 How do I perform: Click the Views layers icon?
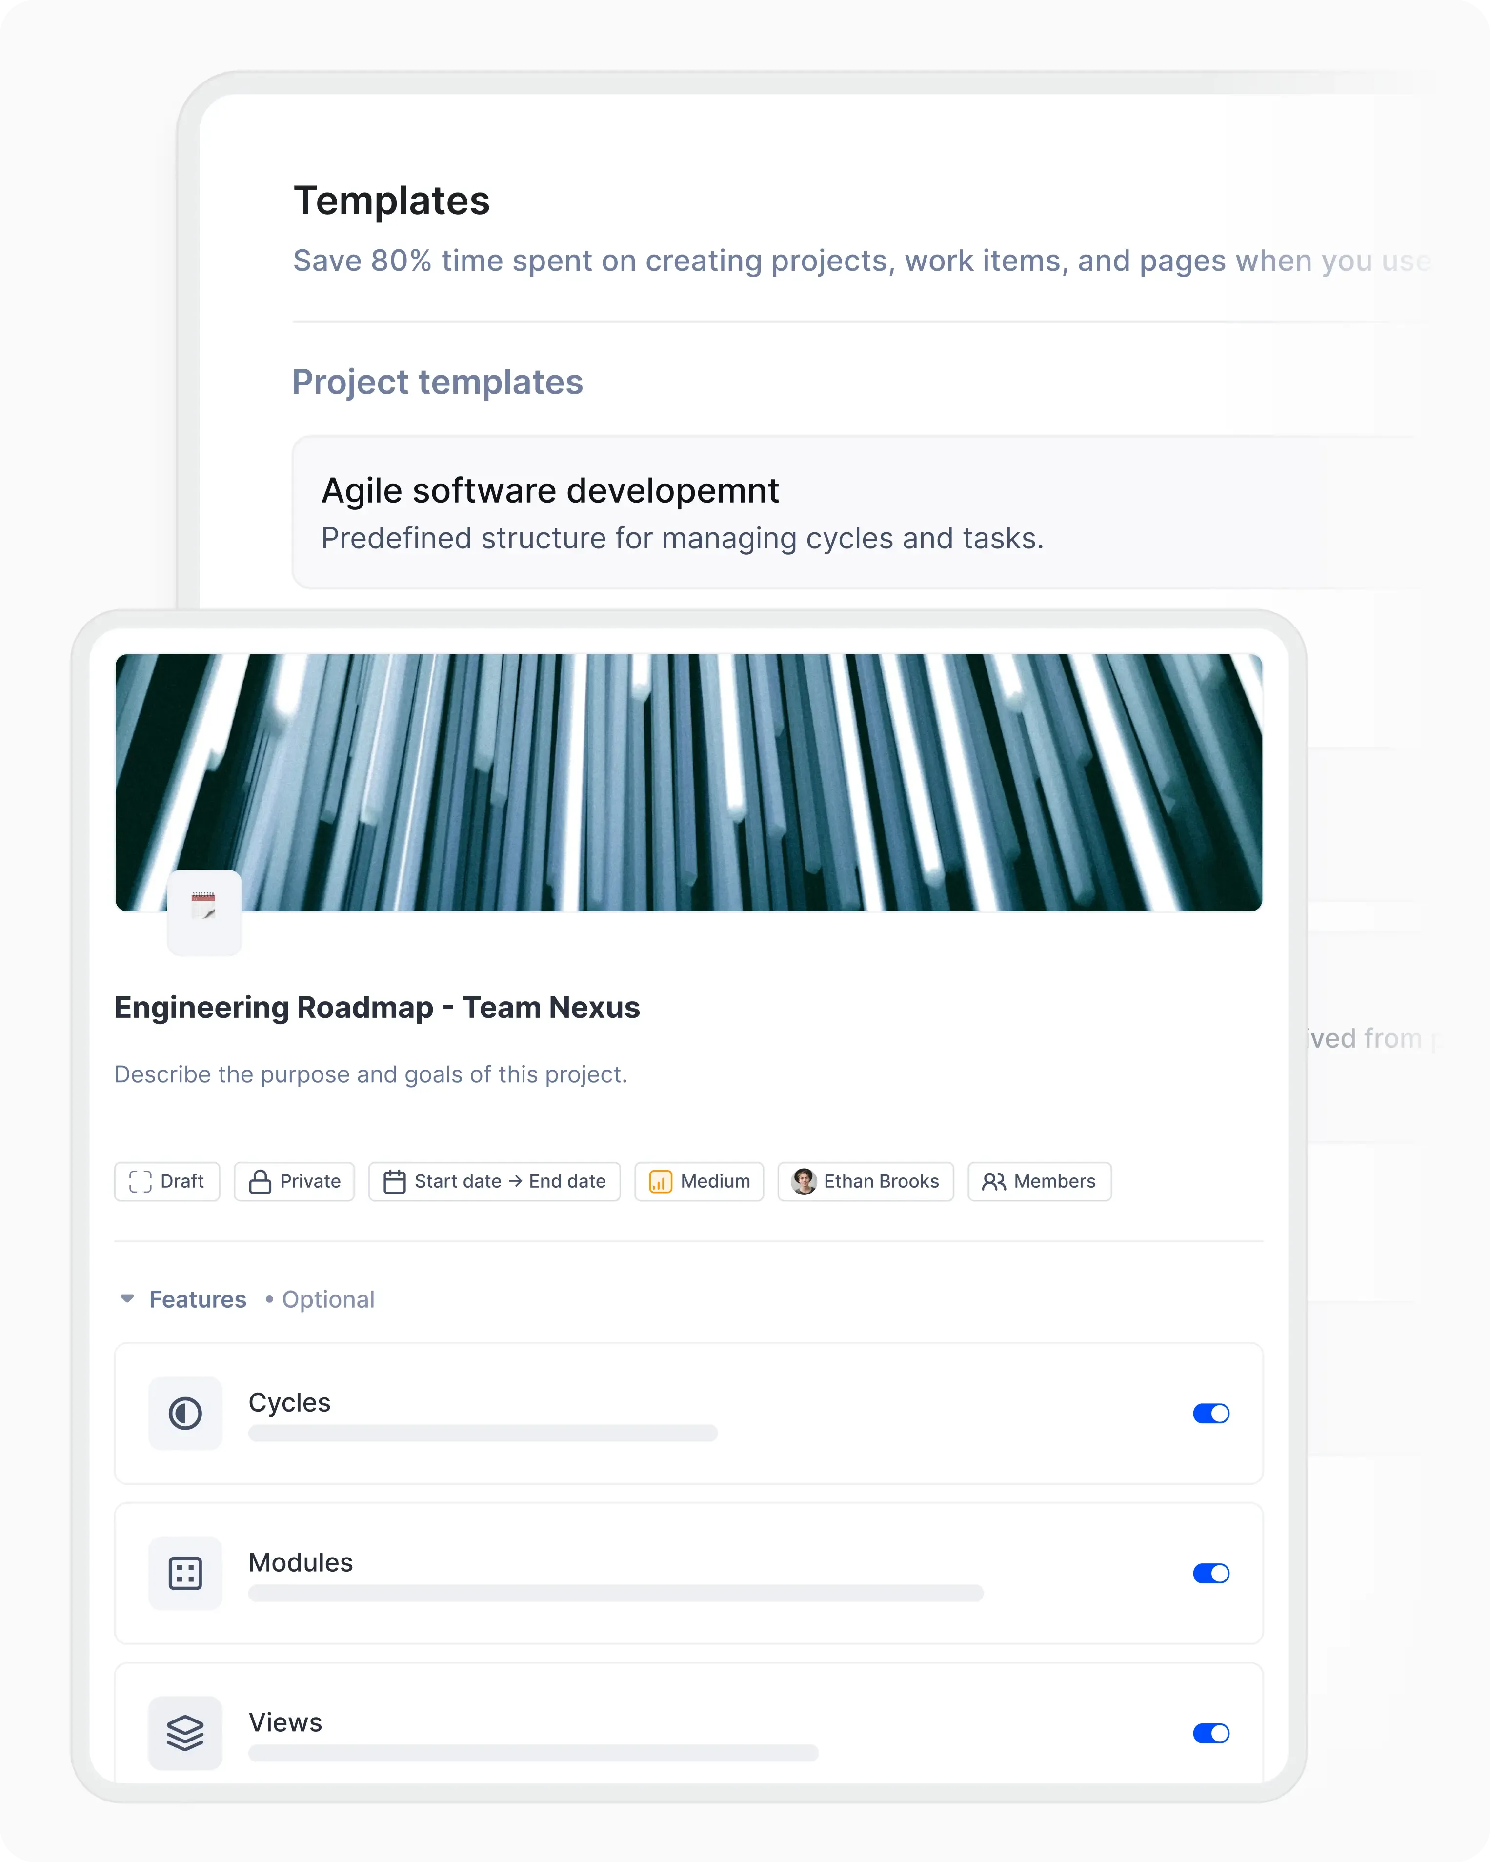(185, 1733)
